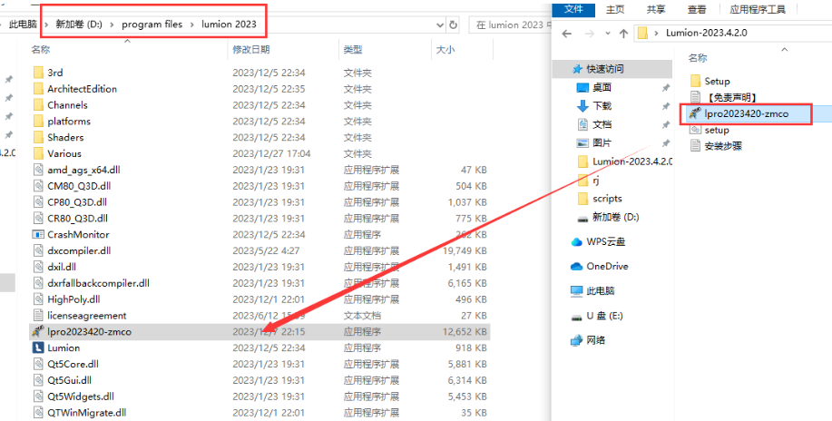This screenshot has height=421, width=832.
Task: Click the CrashMonitor application icon
Action: pos(38,234)
